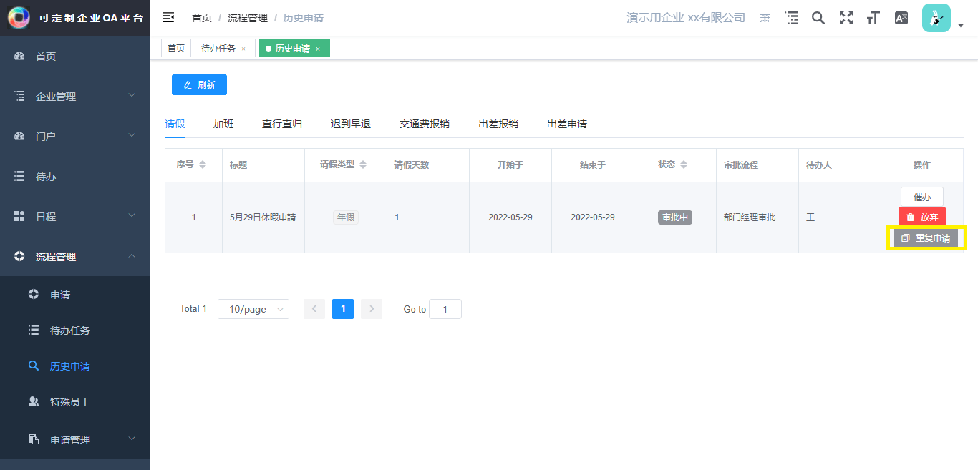Open the search magnifier icon in header
This screenshot has width=978, height=470.
coord(818,18)
